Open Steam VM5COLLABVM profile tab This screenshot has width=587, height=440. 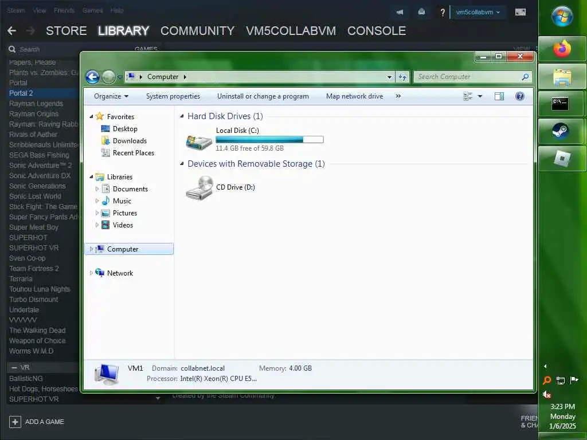(291, 31)
